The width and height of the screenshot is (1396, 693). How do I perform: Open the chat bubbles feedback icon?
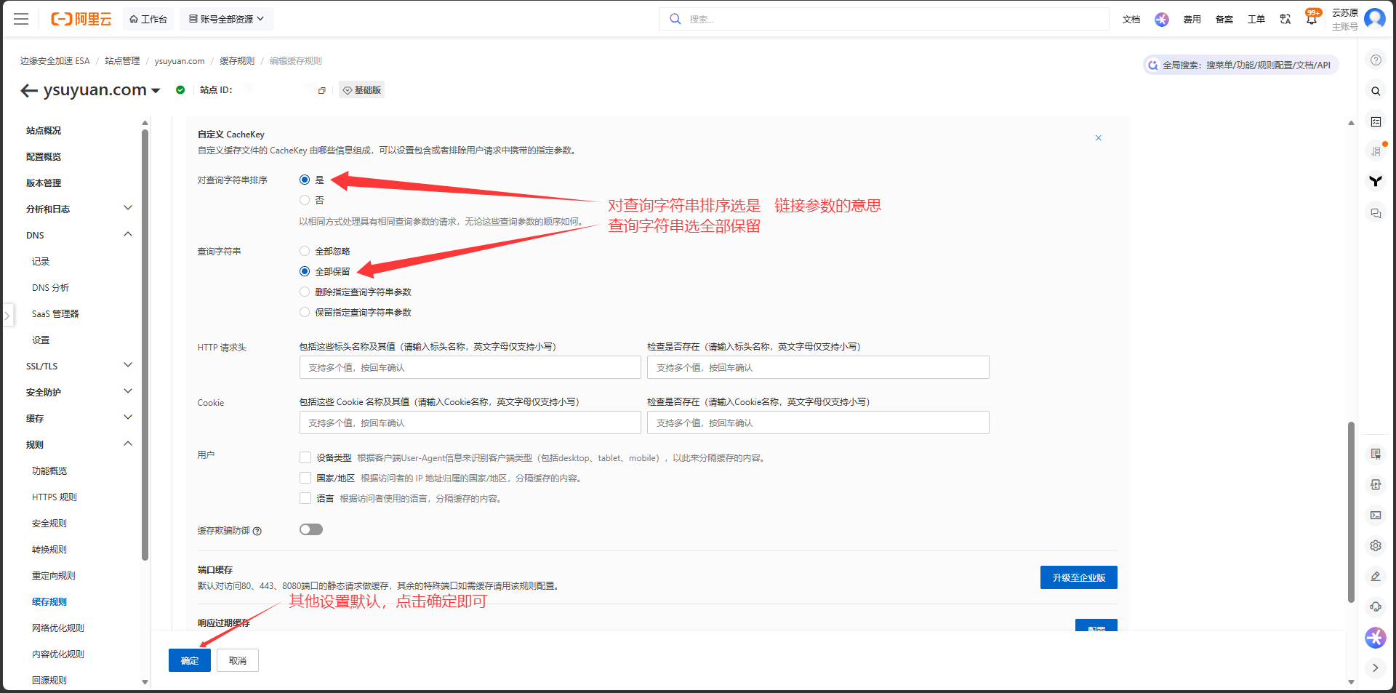[1376, 213]
